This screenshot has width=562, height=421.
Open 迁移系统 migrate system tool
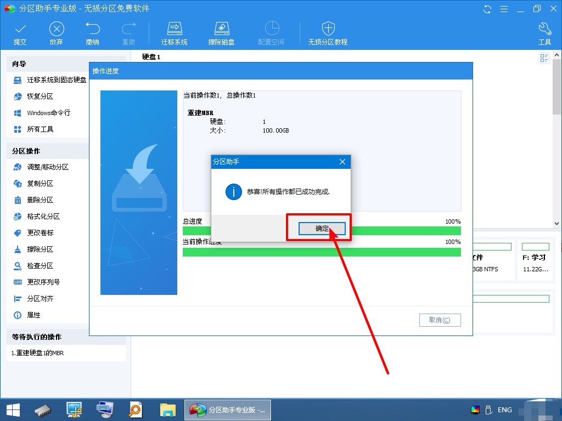pyautogui.click(x=174, y=33)
